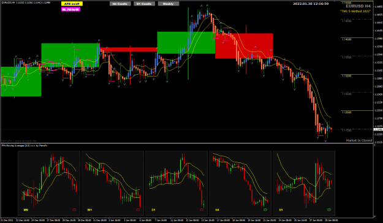The height and width of the screenshot is (223, 383).
Task: Select the large red rectangle chart object
Action: pos(244,46)
